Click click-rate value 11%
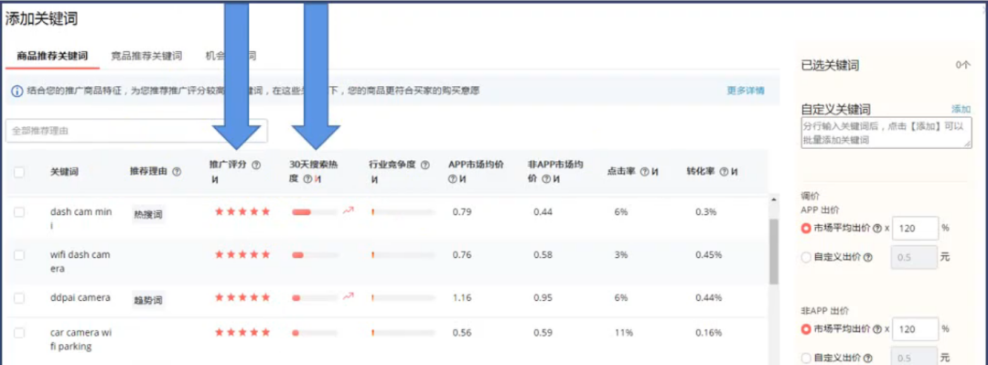 [x=624, y=333]
